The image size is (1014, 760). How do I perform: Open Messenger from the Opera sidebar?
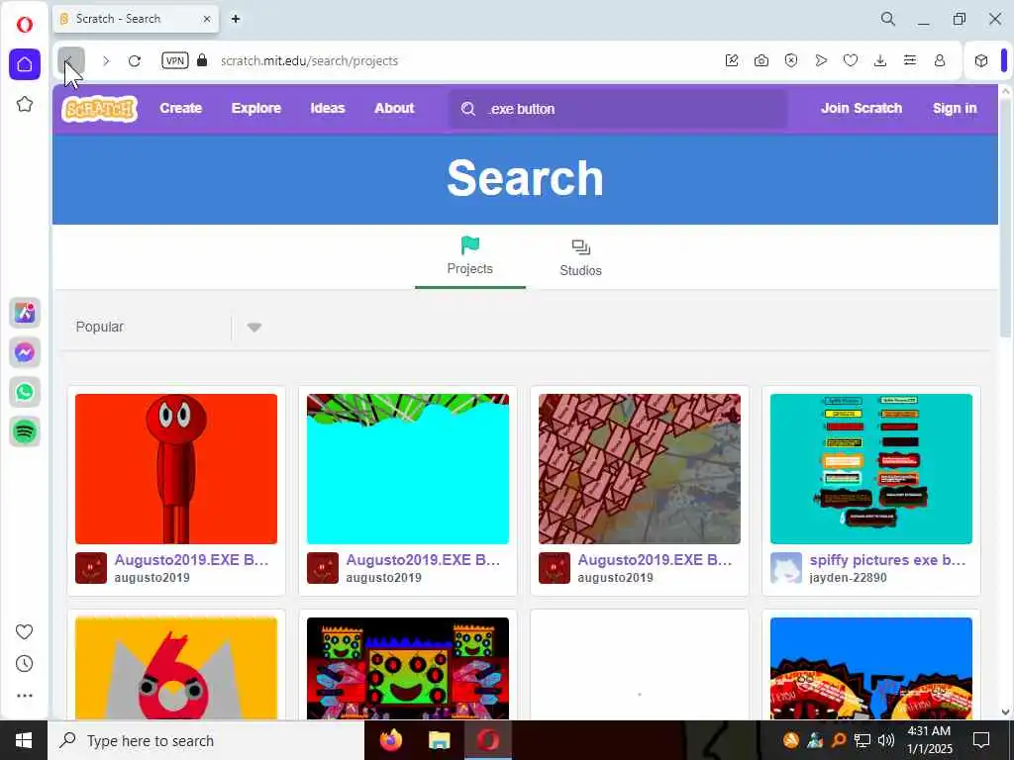pos(25,352)
